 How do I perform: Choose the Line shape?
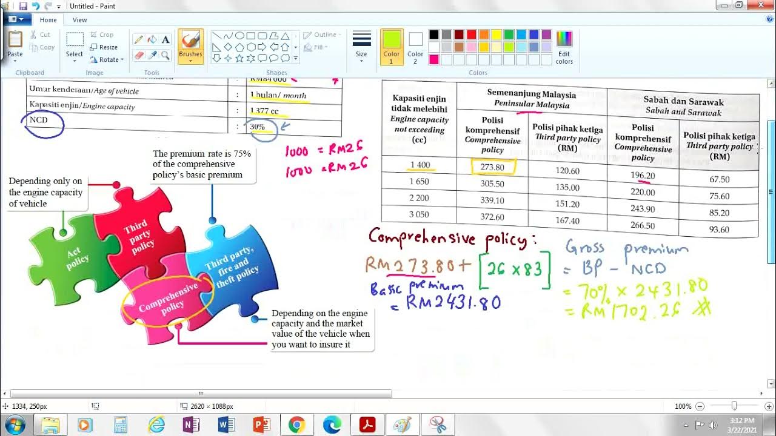(x=216, y=36)
